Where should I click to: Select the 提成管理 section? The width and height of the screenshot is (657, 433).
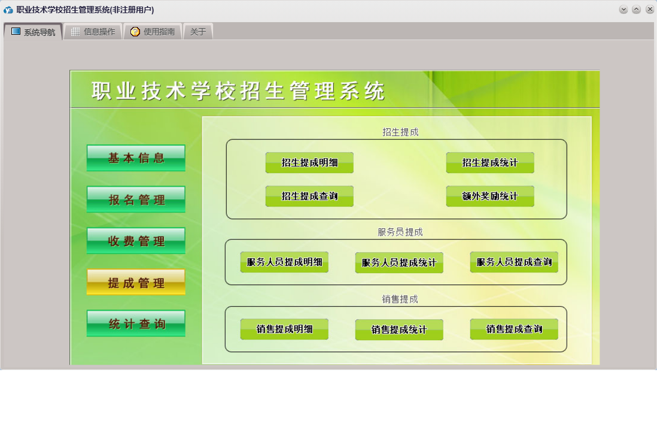[x=136, y=282]
